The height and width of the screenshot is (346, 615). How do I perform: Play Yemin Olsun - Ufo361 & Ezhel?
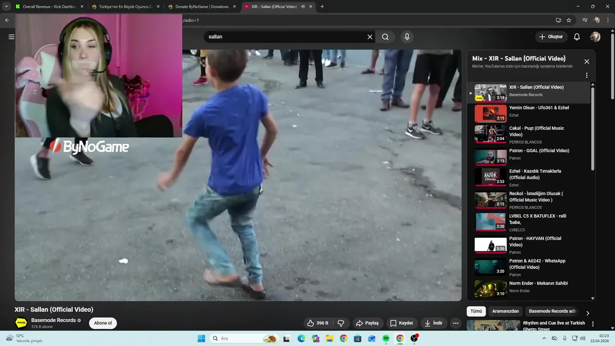click(x=529, y=113)
